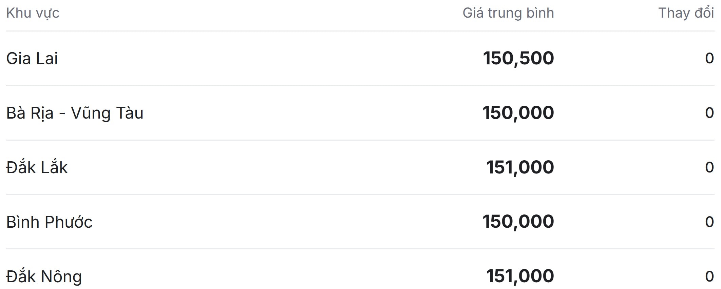
Task: Select the Bình Phước region name
Action: [x=49, y=222]
